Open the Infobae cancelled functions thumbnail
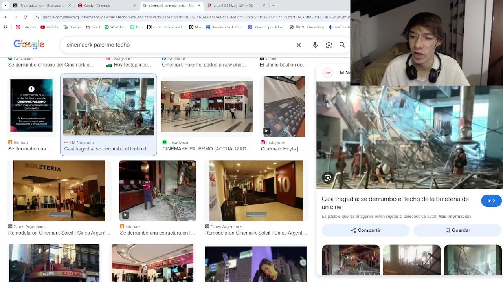This screenshot has width=503, height=282. pyautogui.click(x=31, y=105)
